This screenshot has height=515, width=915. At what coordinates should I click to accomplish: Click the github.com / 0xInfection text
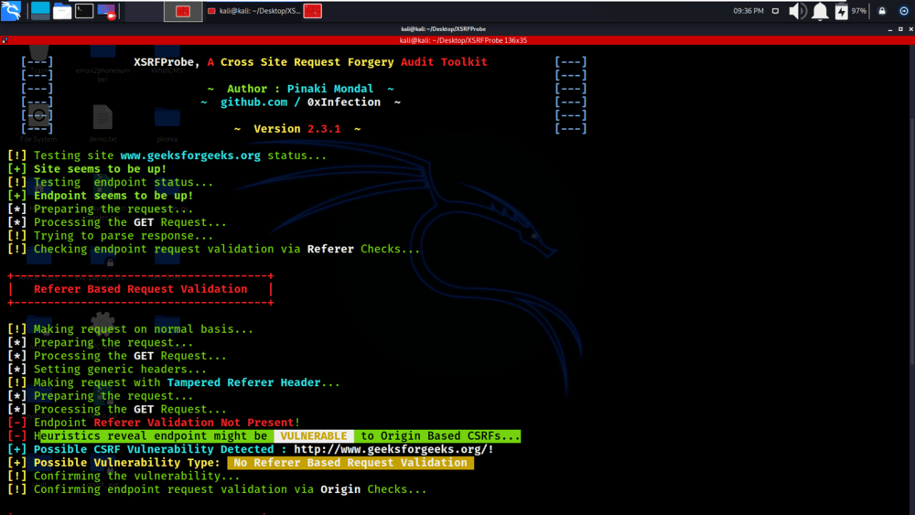(x=300, y=102)
